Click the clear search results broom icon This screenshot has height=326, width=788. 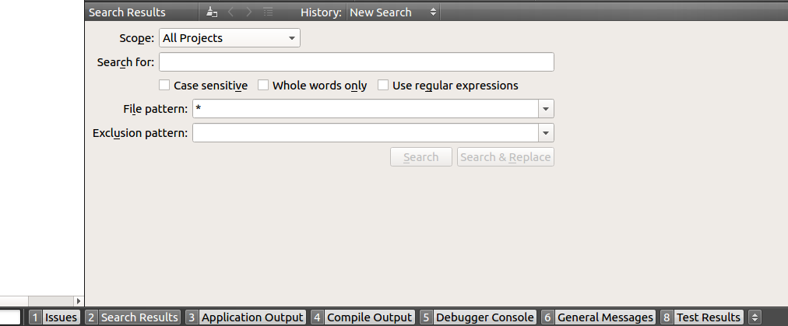click(x=212, y=12)
